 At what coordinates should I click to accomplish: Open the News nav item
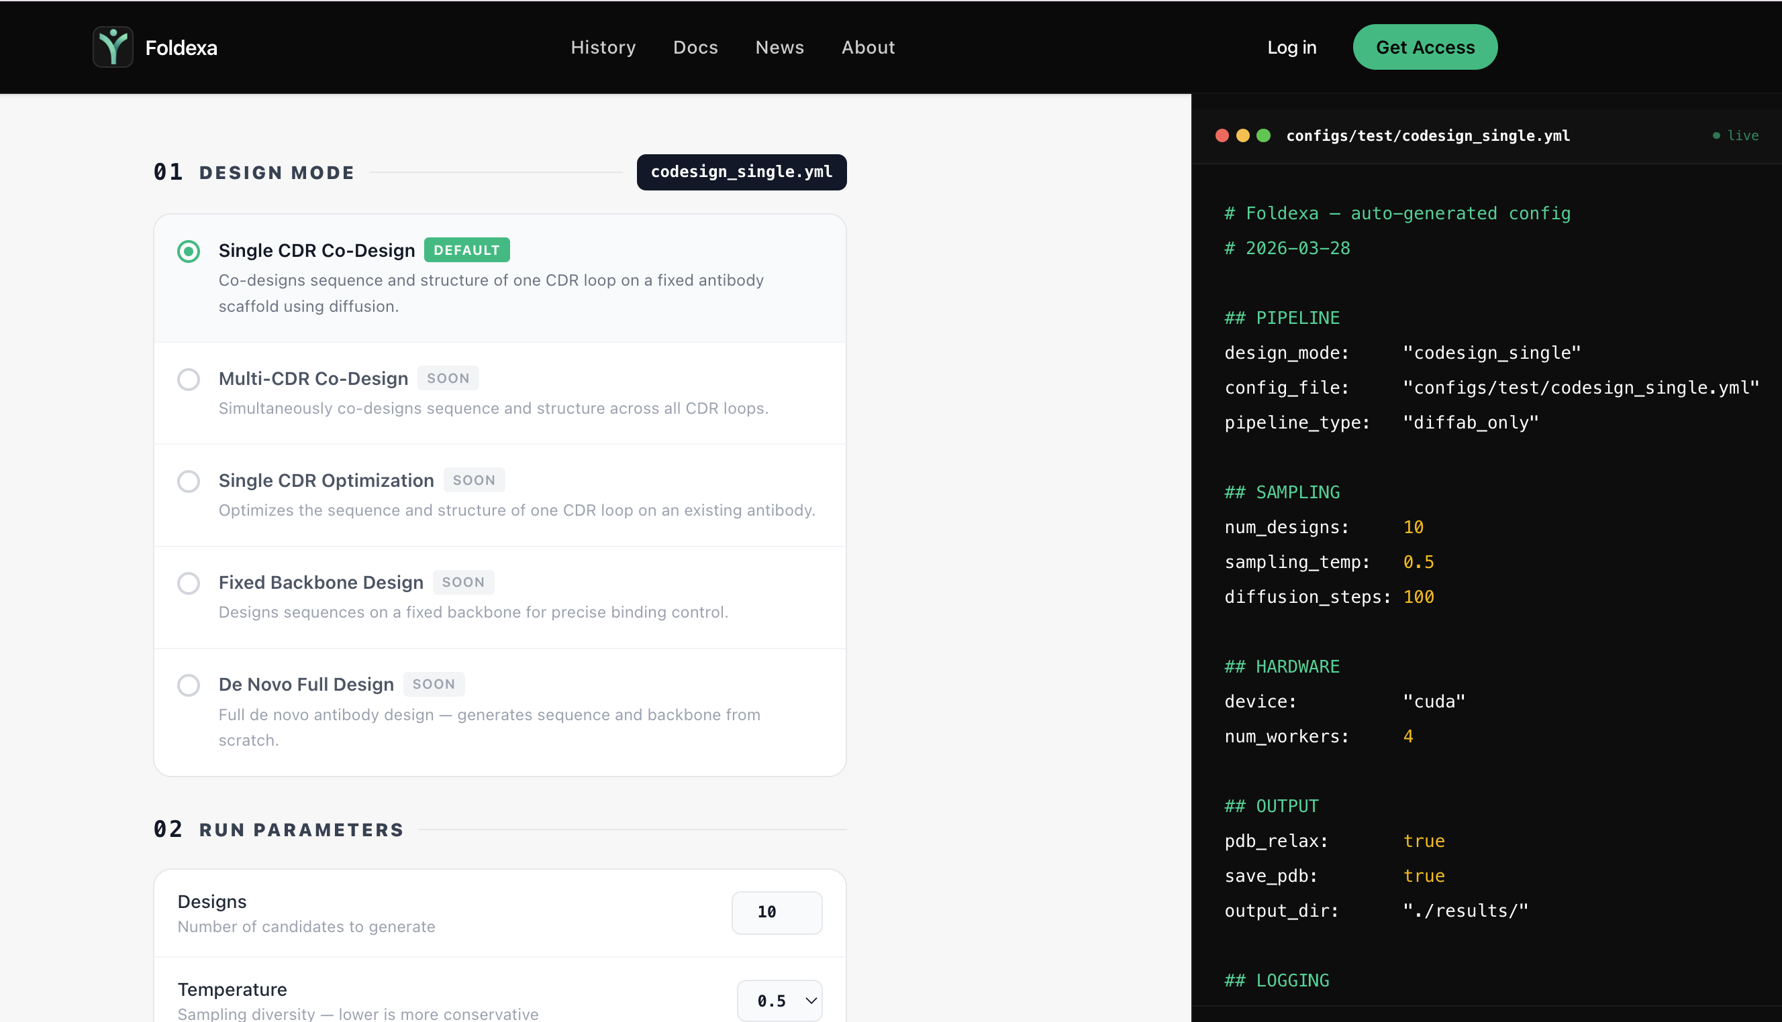pyautogui.click(x=779, y=47)
